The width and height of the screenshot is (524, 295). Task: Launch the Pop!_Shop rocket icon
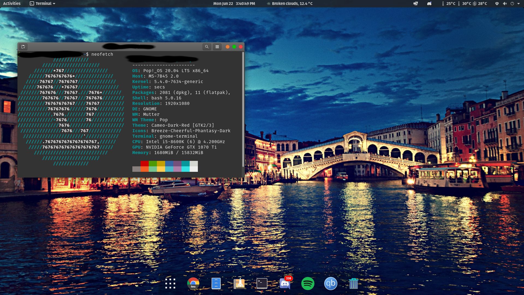click(239, 284)
